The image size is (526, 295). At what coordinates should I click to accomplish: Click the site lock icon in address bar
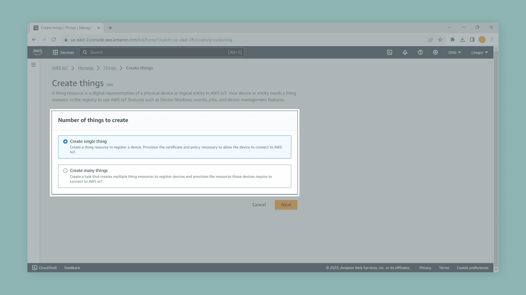click(66, 40)
